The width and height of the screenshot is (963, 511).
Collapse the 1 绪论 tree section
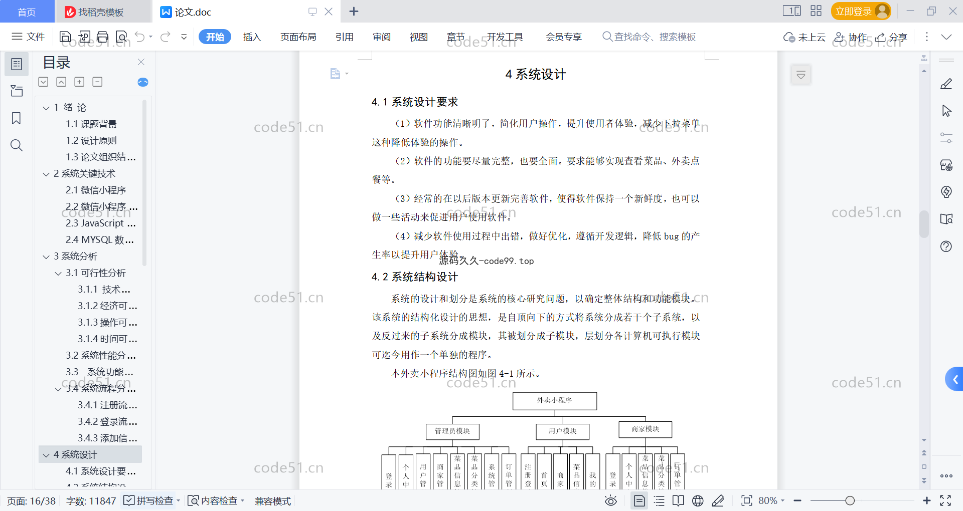click(x=46, y=108)
